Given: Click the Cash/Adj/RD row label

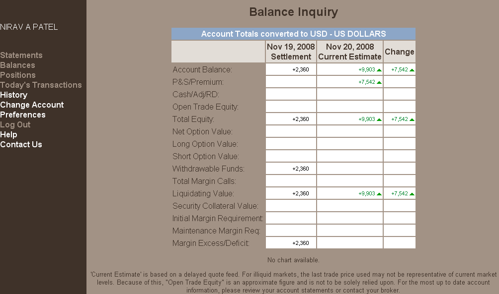Looking at the screenshot, I should point(196,94).
